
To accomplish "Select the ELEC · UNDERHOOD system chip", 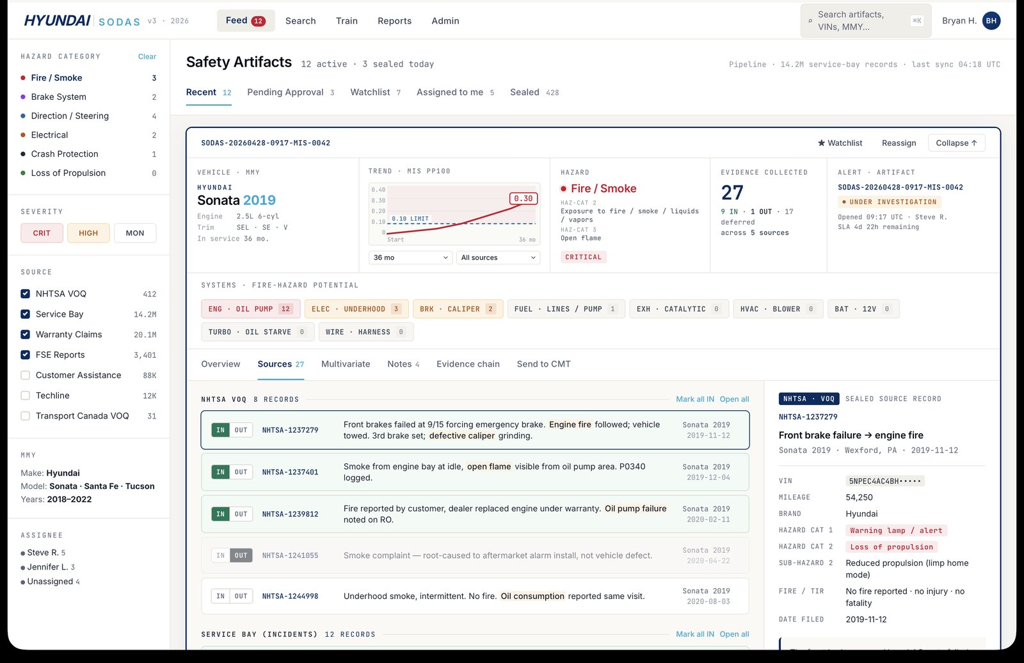I will [x=356, y=309].
